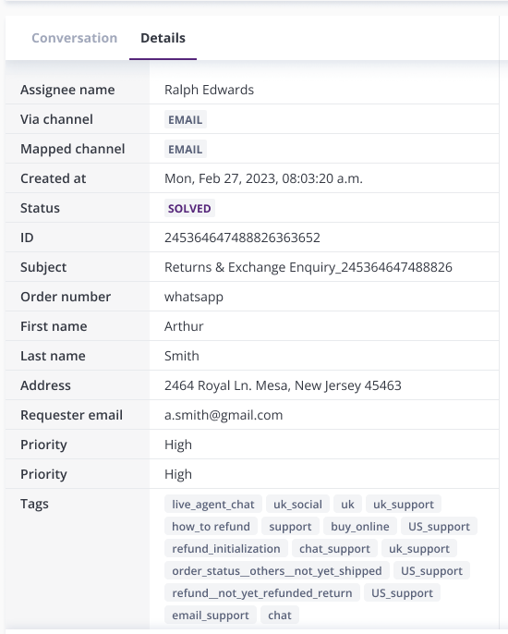This screenshot has width=508, height=634.
Task: Switch to the Conversation tab
Action: pyautogui.click(x=75, y=38)
